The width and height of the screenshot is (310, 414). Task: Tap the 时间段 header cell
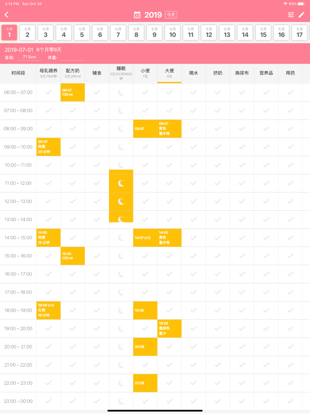pos(18,73)
